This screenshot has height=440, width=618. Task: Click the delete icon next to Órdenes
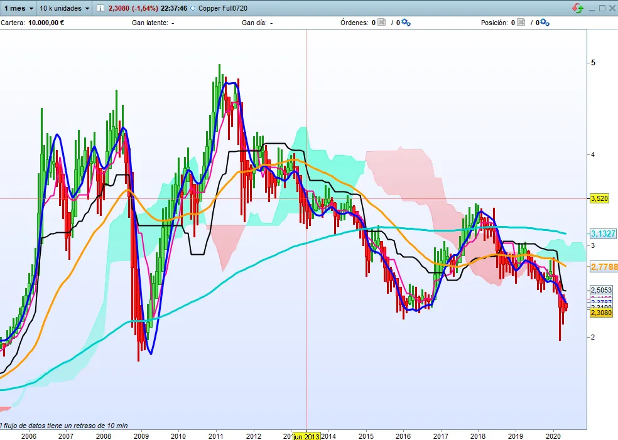point(381,23)
